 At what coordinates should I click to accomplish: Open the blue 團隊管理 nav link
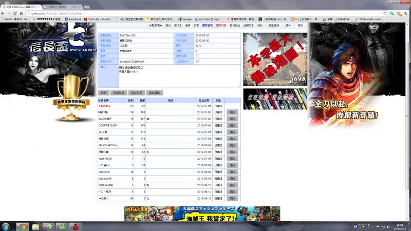click(x=208, y=25)
